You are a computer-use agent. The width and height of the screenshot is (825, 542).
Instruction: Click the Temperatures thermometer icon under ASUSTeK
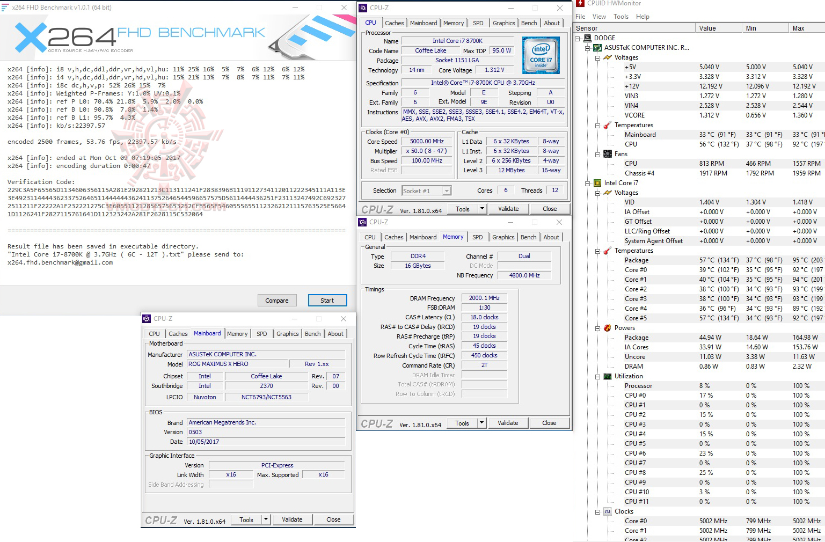coord(608,125)
